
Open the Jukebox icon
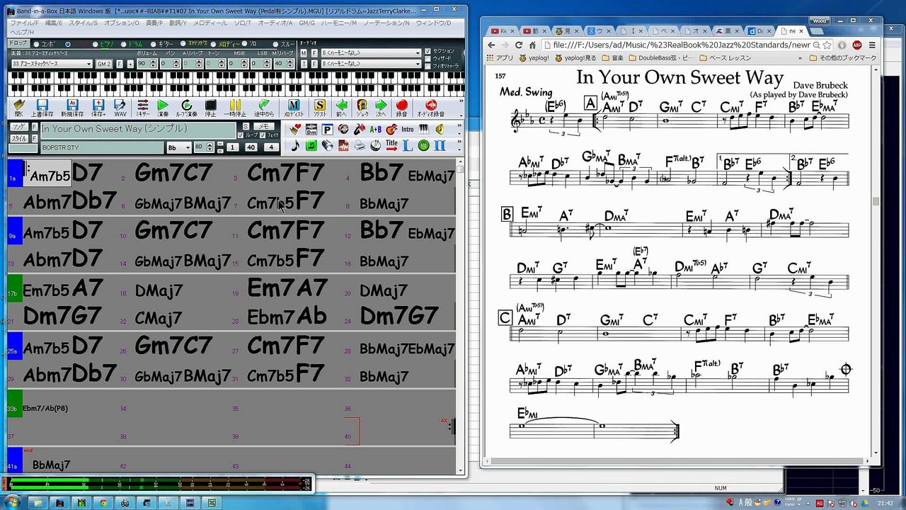(362, 108)
